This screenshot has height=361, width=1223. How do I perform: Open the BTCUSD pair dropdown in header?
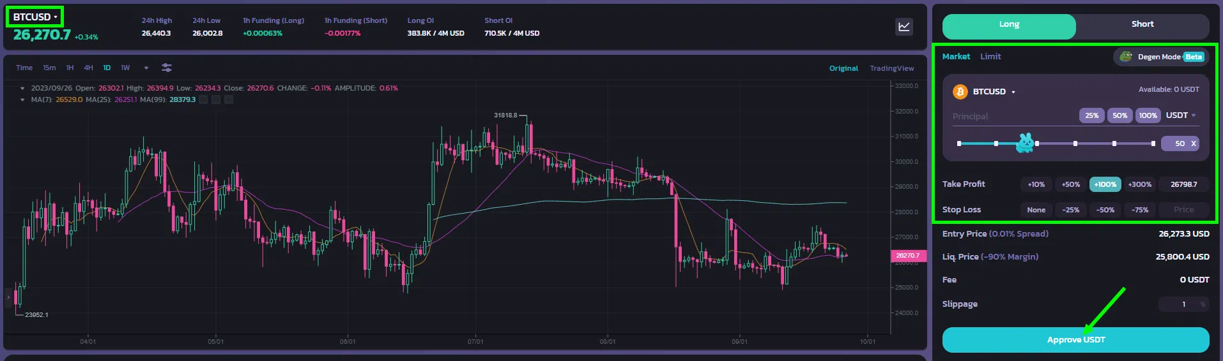(x=35, y=17)
